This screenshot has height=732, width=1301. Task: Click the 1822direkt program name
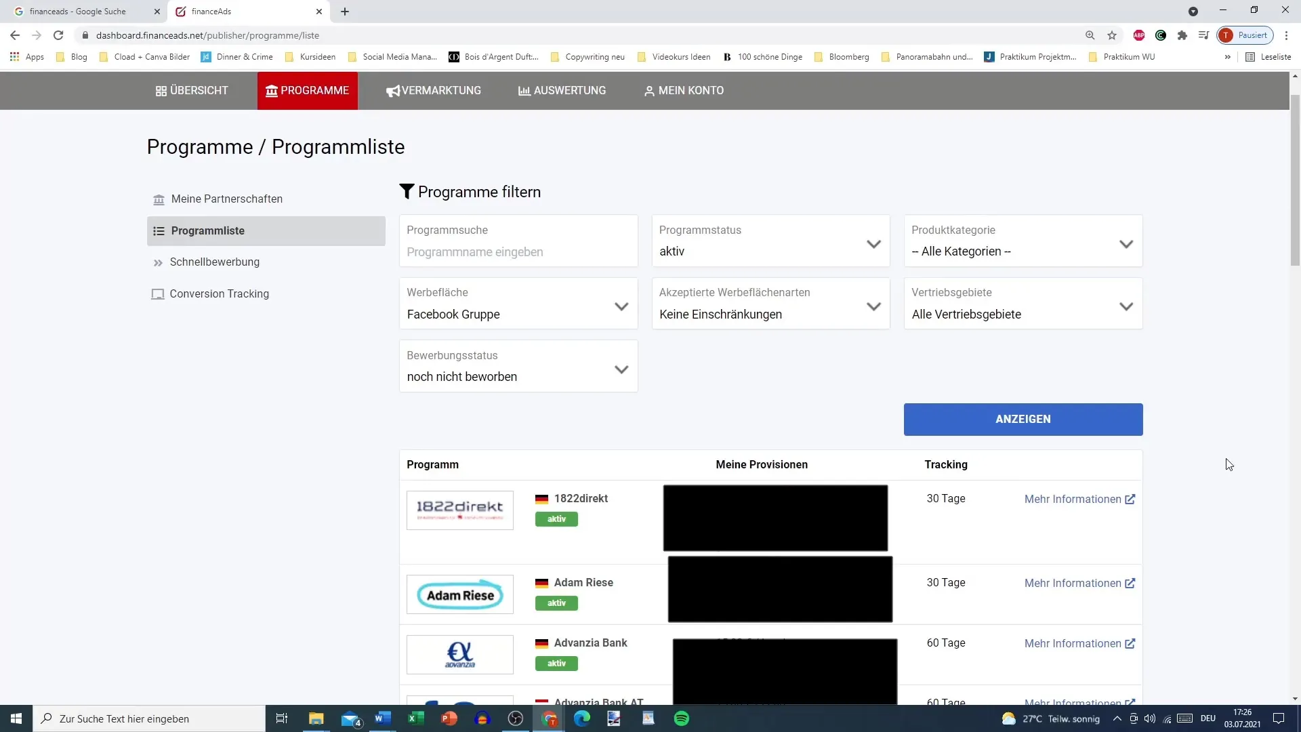(581, 498)
